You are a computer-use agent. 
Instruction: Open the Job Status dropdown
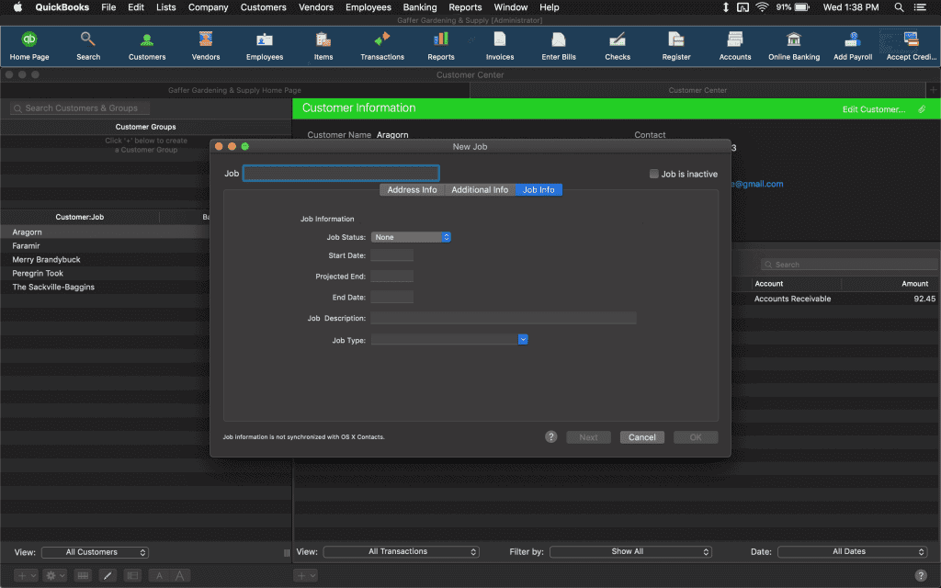click(x=411, y=237)
